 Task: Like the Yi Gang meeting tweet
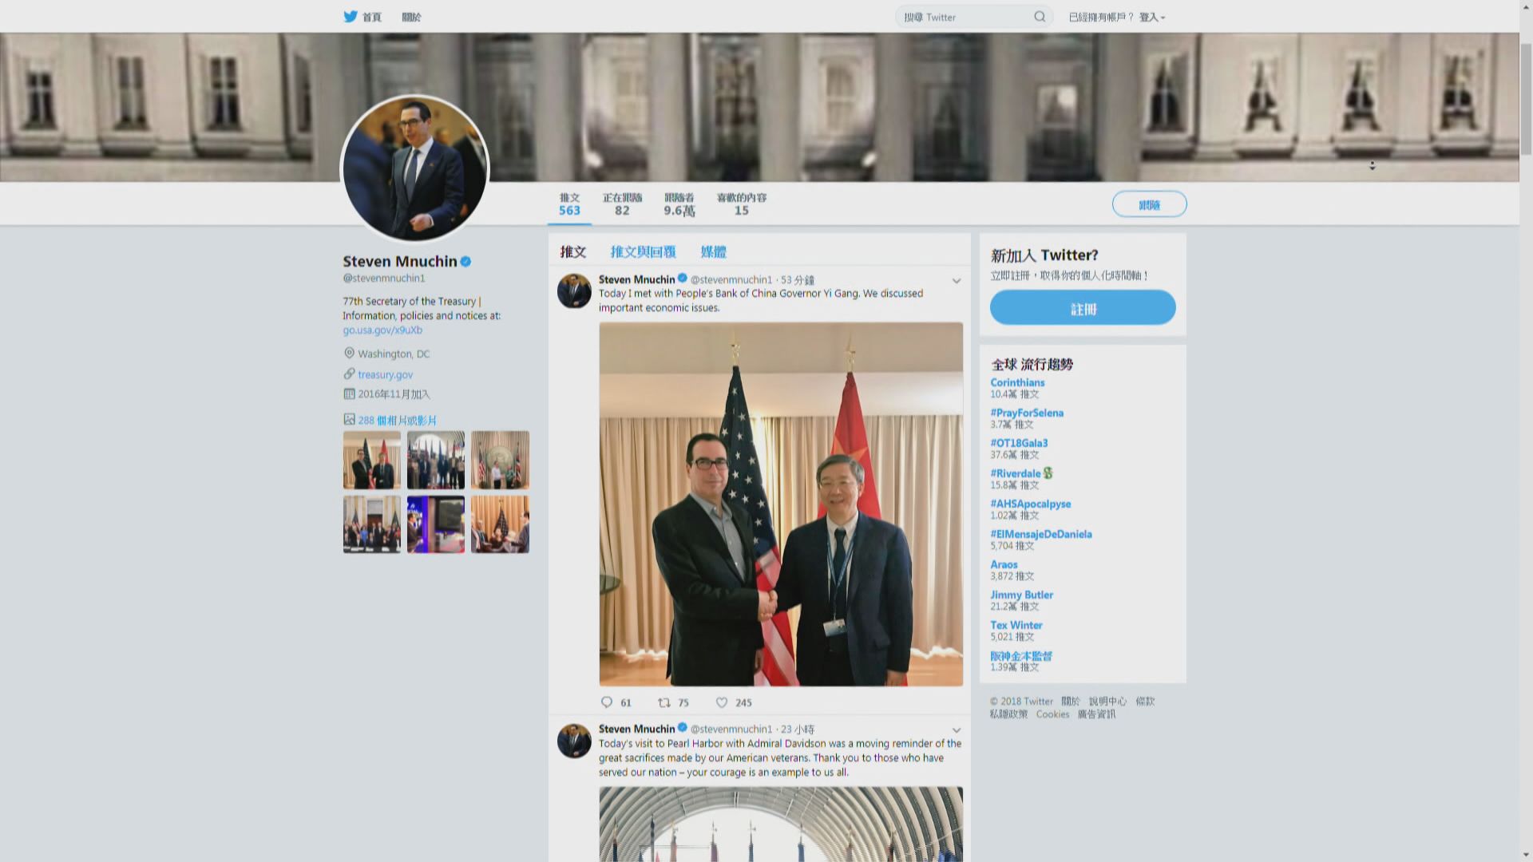(x=722, y=702)
